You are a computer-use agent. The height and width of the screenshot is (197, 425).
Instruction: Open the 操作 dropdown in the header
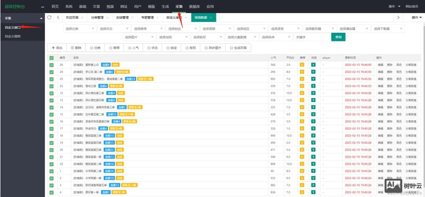point(395,6)
